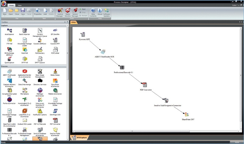Switch to the View ribbon tab
Image resolution: width=244 pixels, height=144 pixels.
20,5
